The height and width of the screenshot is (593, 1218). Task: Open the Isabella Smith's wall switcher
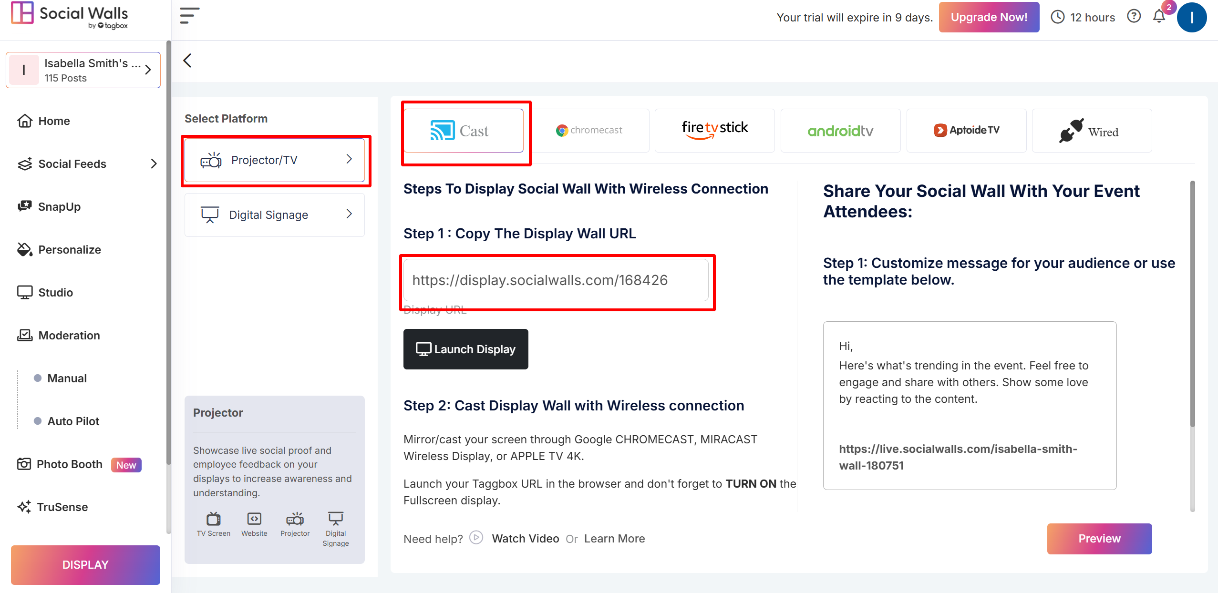pyautogui.click(x=83, y=70)
